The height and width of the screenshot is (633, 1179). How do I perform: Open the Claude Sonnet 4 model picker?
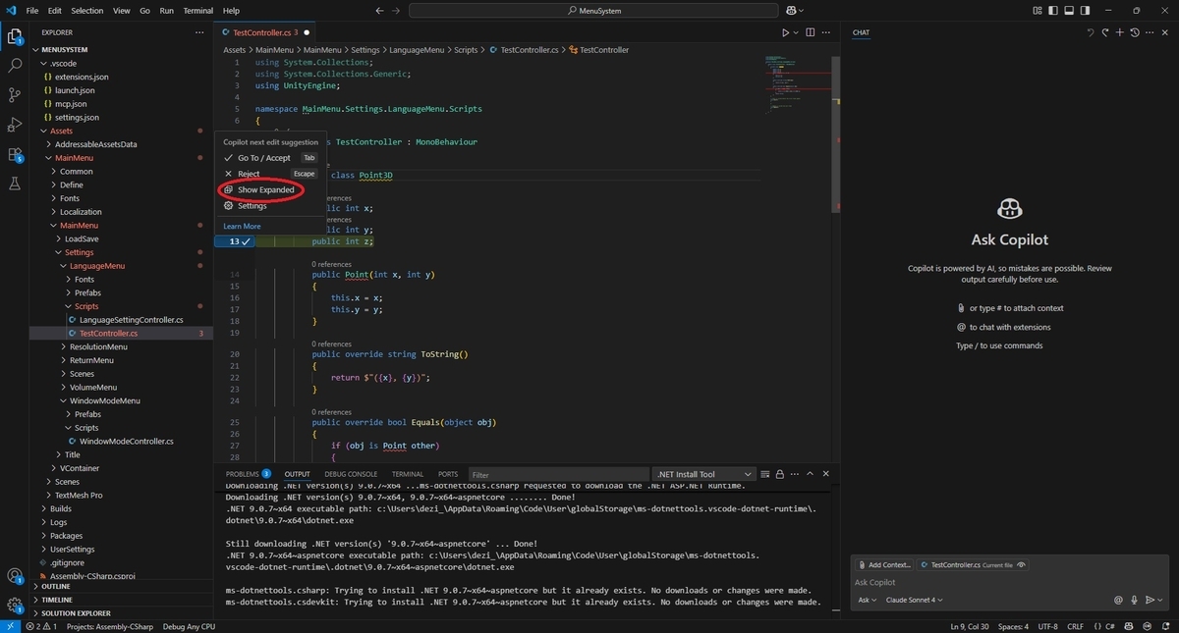(x=915, y=600)
